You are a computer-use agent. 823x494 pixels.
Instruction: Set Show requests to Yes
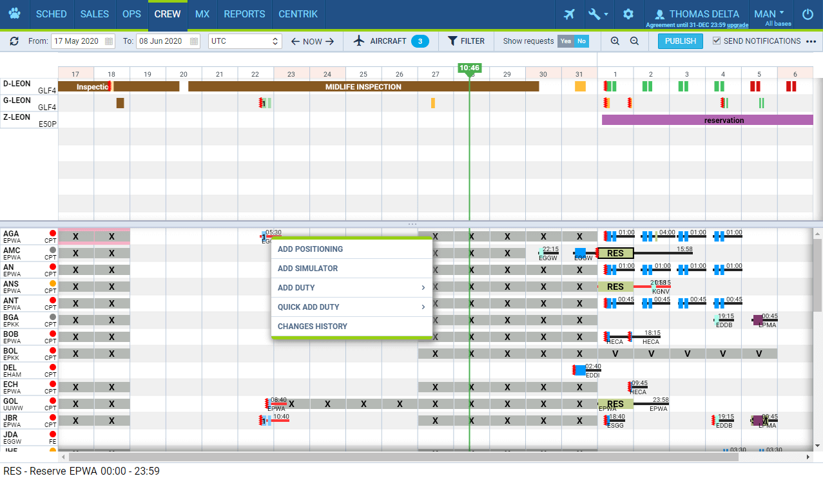tap(565, 41)
